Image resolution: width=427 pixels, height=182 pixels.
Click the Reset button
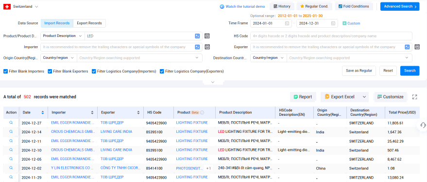point(388,71)
